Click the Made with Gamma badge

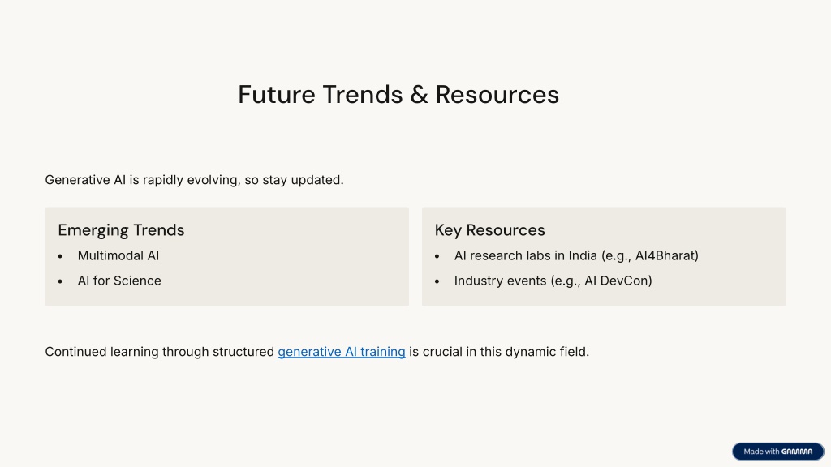coord(778,452)
